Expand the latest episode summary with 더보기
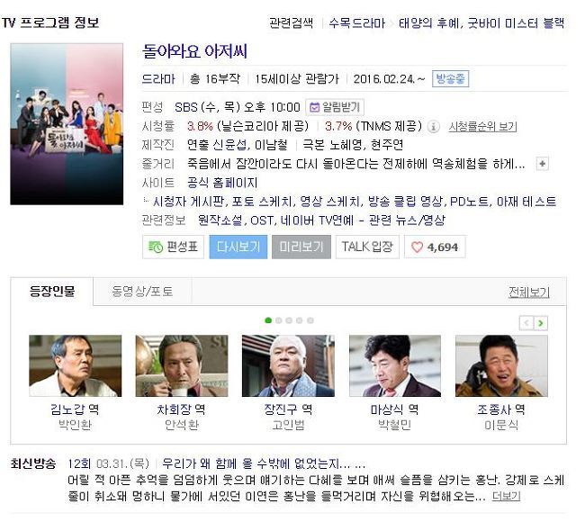 506,496
